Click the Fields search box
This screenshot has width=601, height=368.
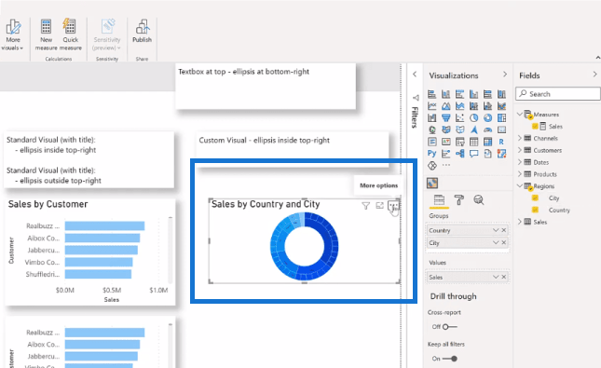[558, 94]
